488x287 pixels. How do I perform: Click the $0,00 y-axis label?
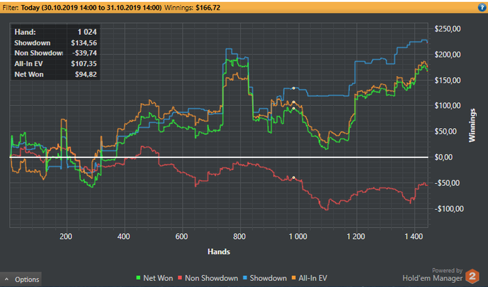pos(443,157)
